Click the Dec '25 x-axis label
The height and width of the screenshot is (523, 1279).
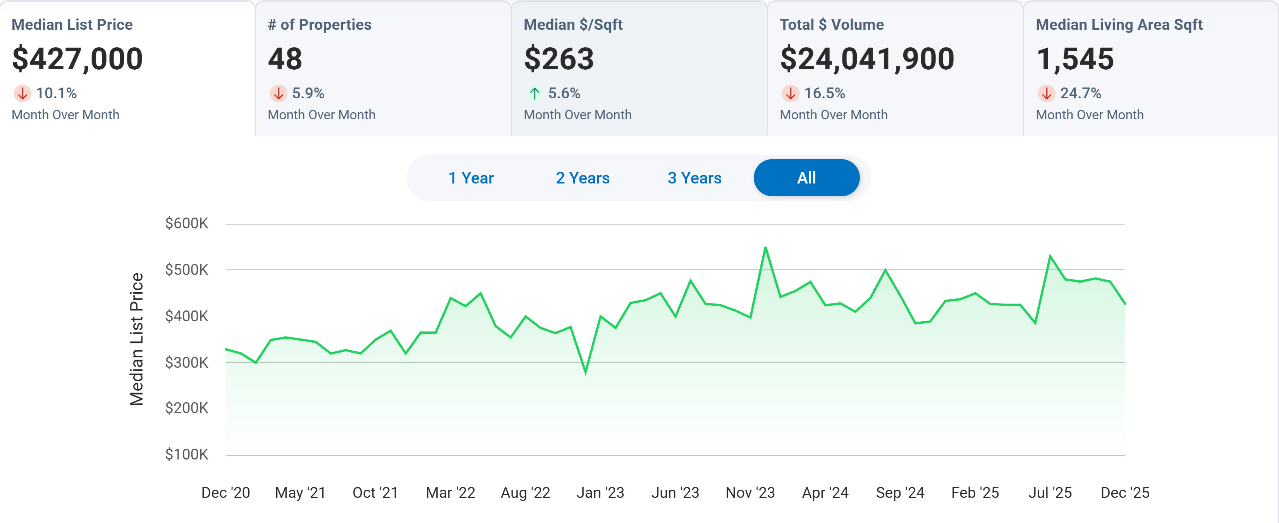pos(1124,492)
